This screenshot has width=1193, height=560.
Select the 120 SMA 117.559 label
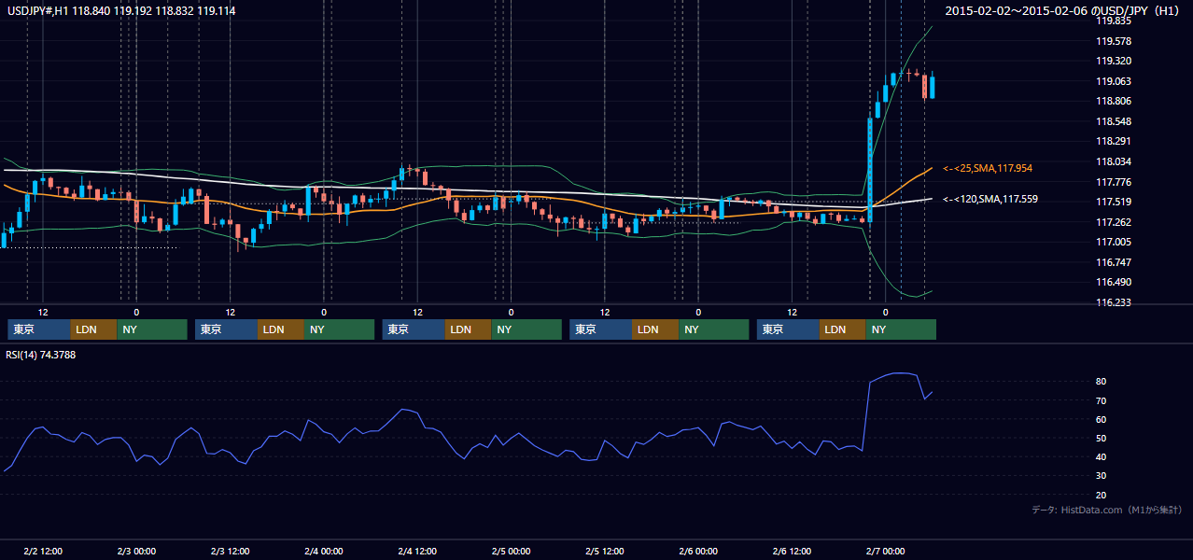pyautogui.click(x=990, y=199)
